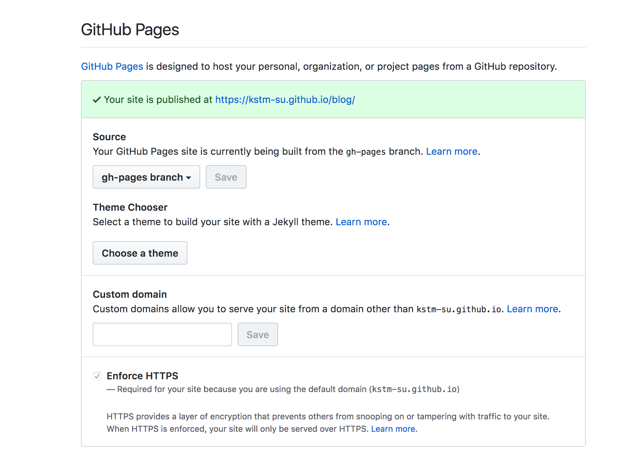Image resolution: width=637 pixels, height=476 pixels.
Task: Open Learn more link for Custom domain
Action: pos(533,309)
